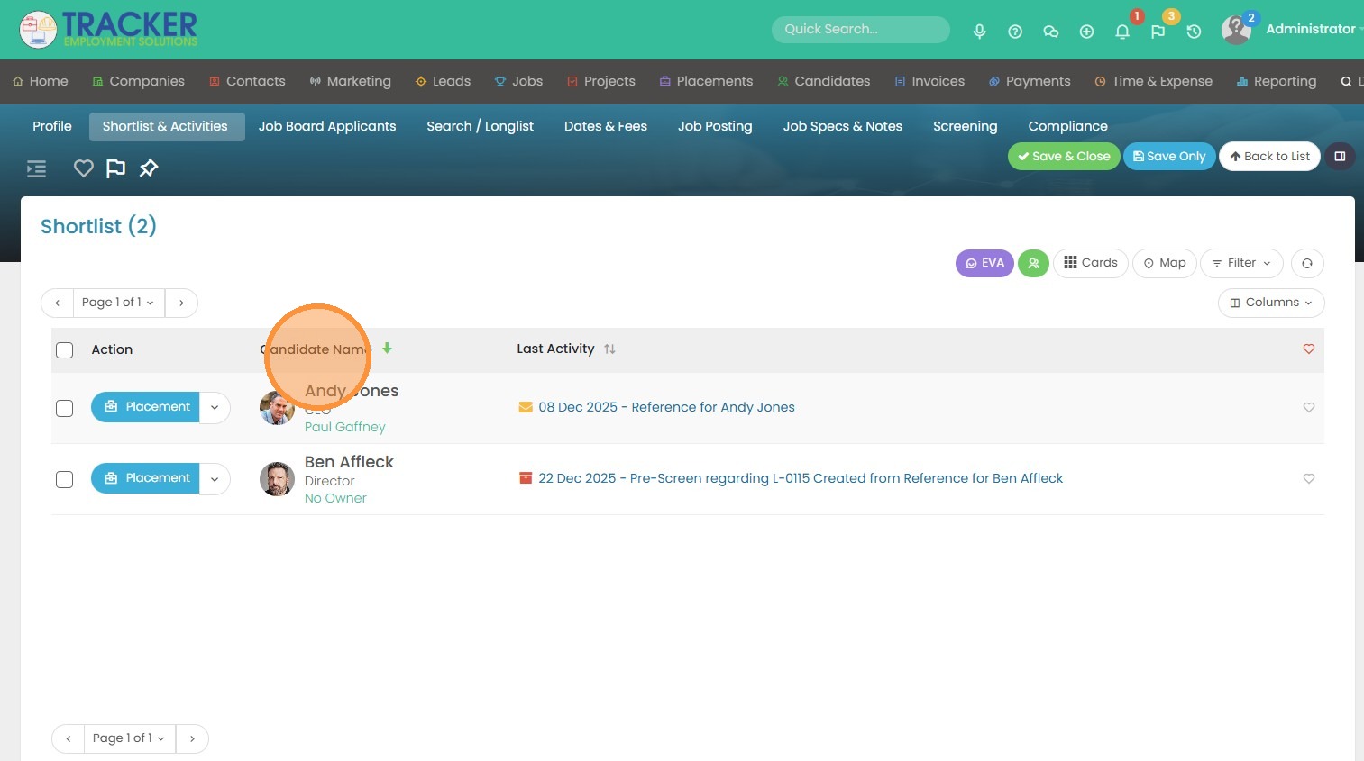Click the Save Only button
The width and height of the screenshot is (1364, 761).
1169,157
